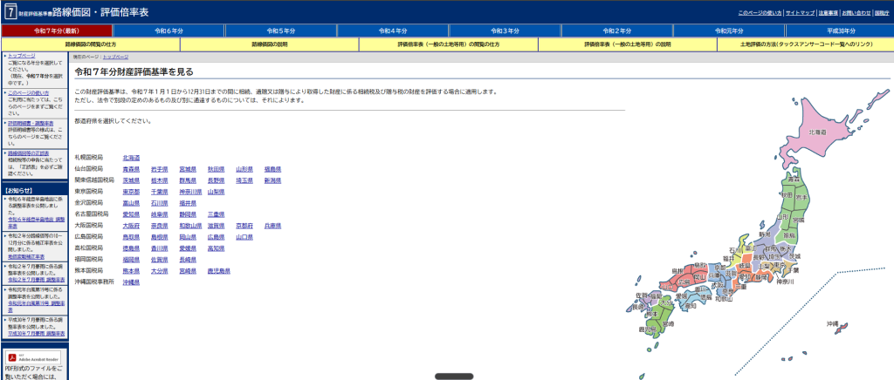Screen dimensions: 894x380
Task: Open 土地評価の方法 tax answer menu item
Action: pos(804,44)
